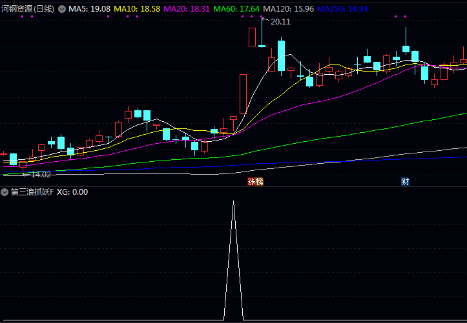
Task: Click the first magenta dot marker at top left
Action: [22, 17]
